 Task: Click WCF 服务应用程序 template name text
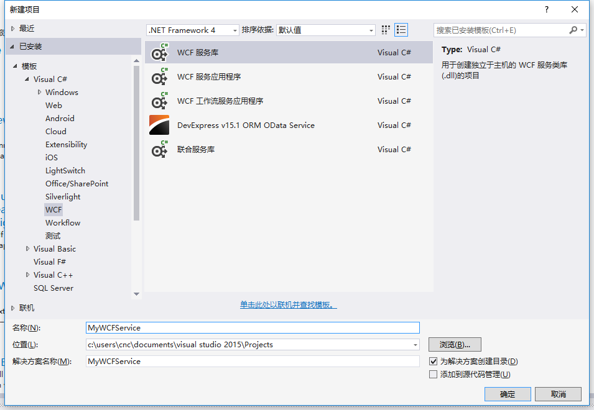pyautogui.click(x=209, y=77)
